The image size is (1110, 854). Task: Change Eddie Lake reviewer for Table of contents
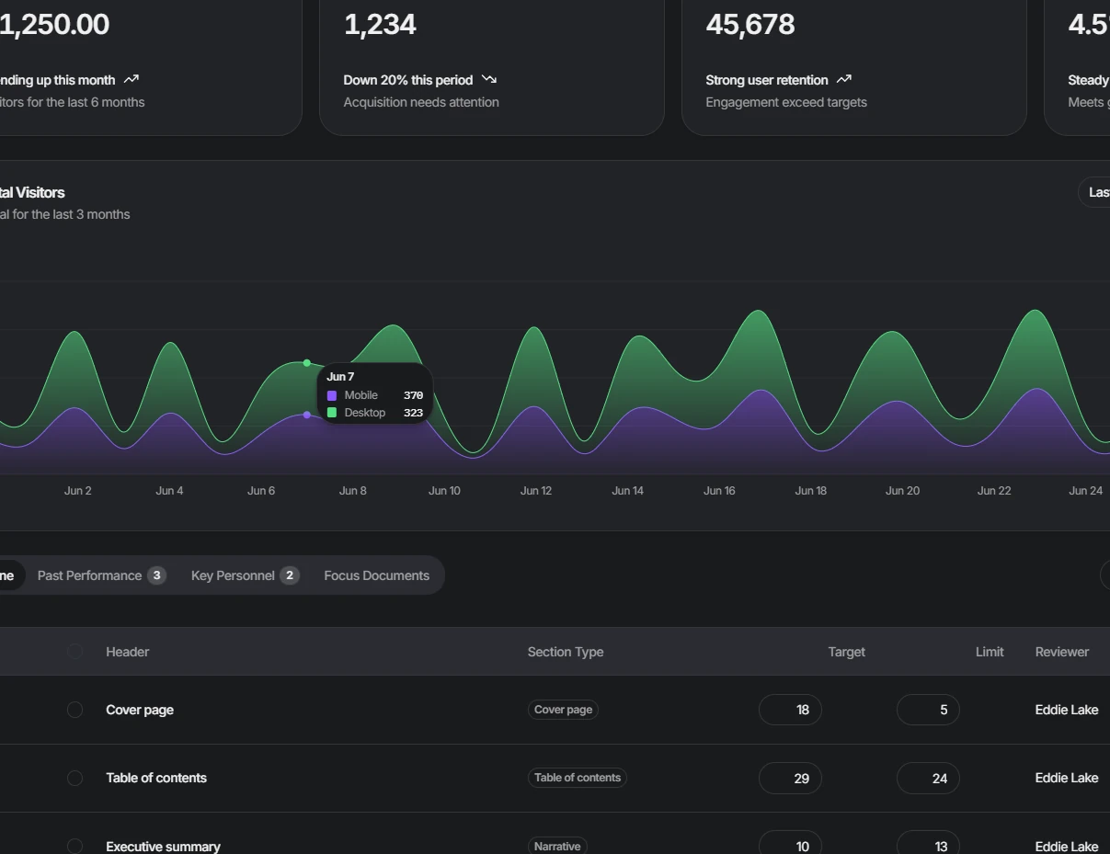1067,778
